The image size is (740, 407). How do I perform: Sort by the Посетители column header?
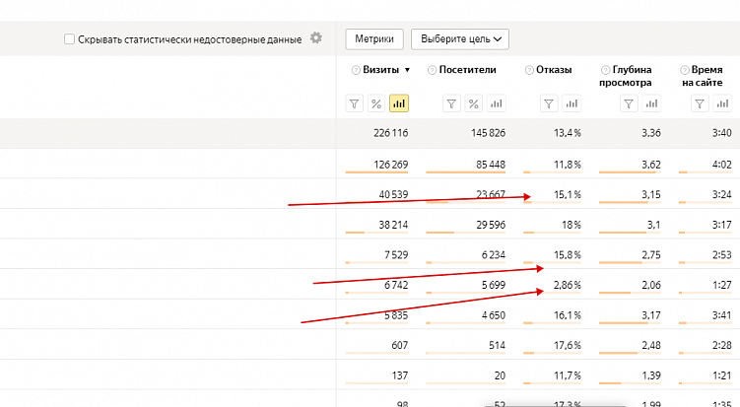point(468,70)
